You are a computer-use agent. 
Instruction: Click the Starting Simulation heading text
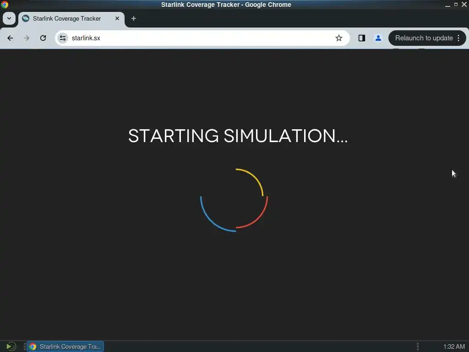(238, 136)
